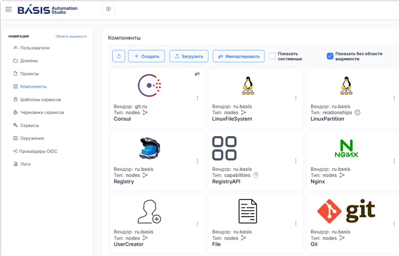This screenshot has height=256, width=399.
Task: Click relationships type icon on LinuxPartition card
Action: [x=357, y=113]
